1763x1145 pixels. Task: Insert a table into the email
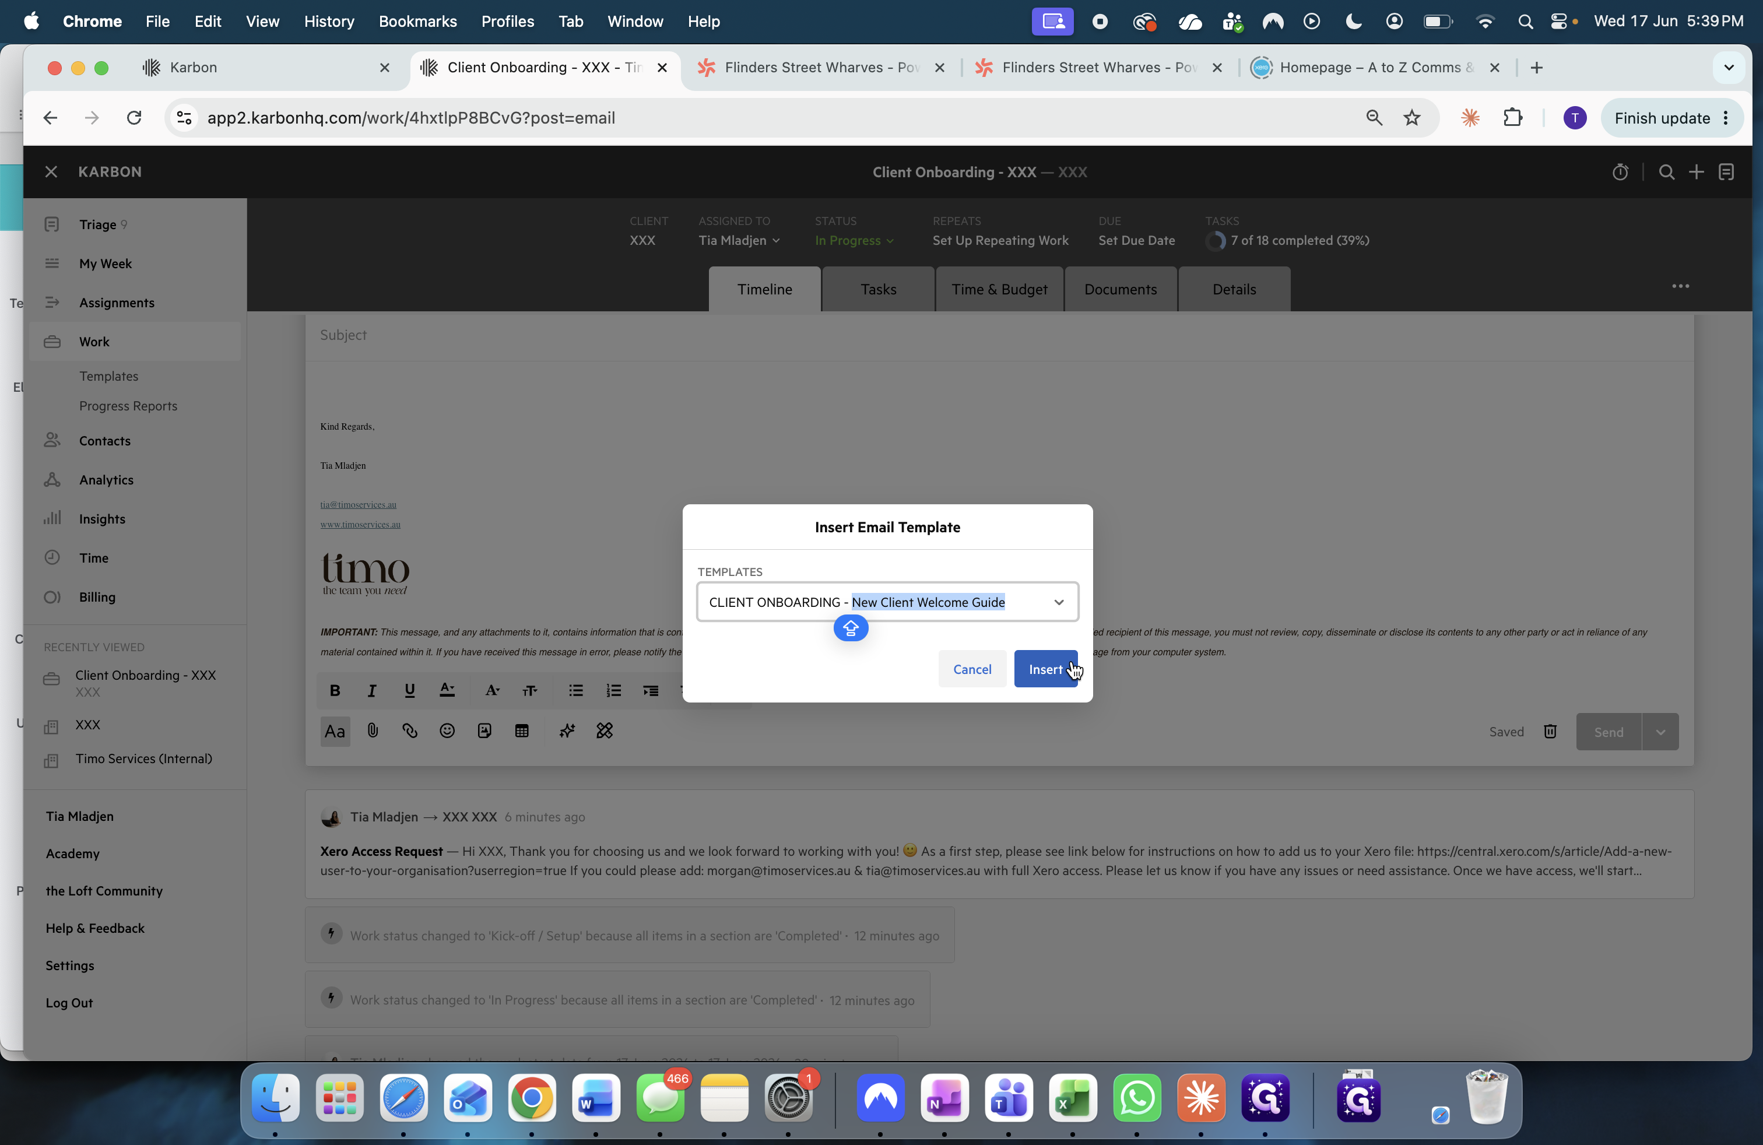(x=522, y=731)
